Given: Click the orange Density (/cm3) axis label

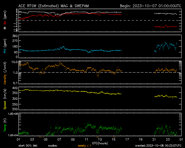Looking at the screenshot, I should click(x=5, y=72).
